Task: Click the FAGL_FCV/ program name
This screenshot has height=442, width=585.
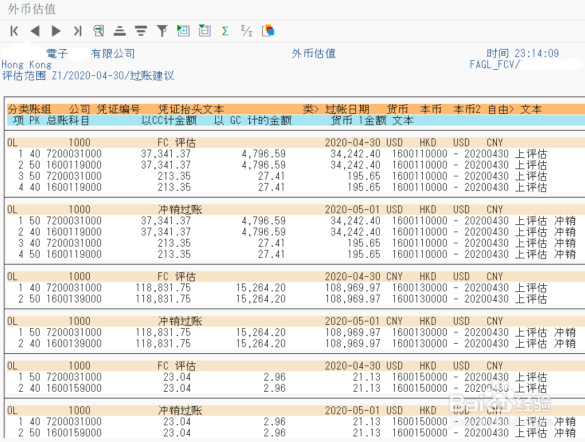Action: coord(494,65)
